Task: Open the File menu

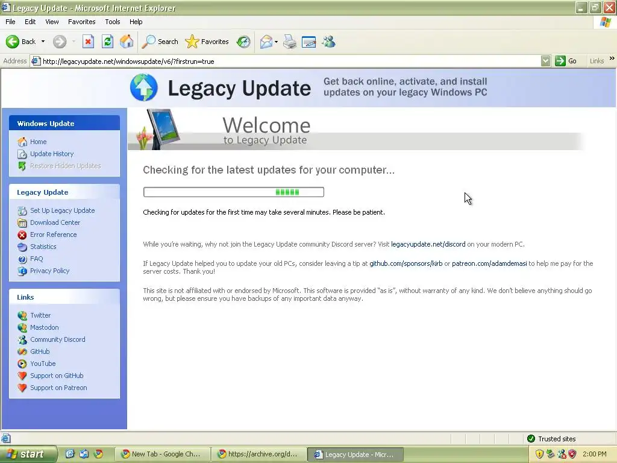Action: [11, 22]
